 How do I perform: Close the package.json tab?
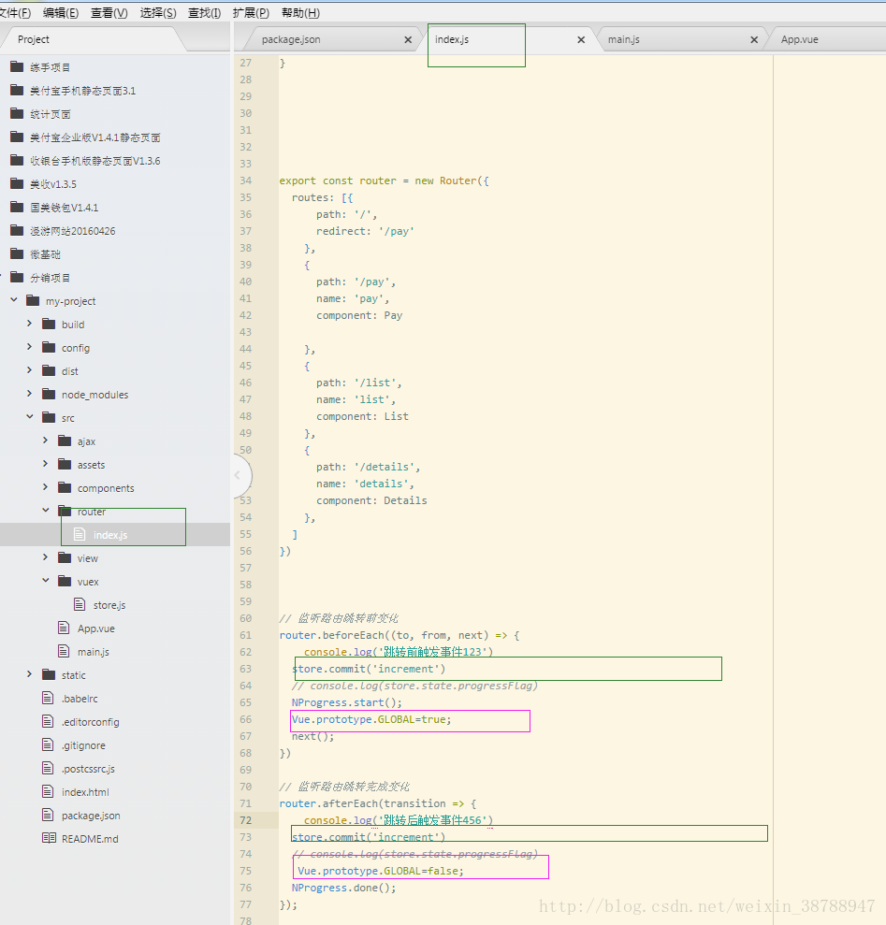click(x=408, y=39)
